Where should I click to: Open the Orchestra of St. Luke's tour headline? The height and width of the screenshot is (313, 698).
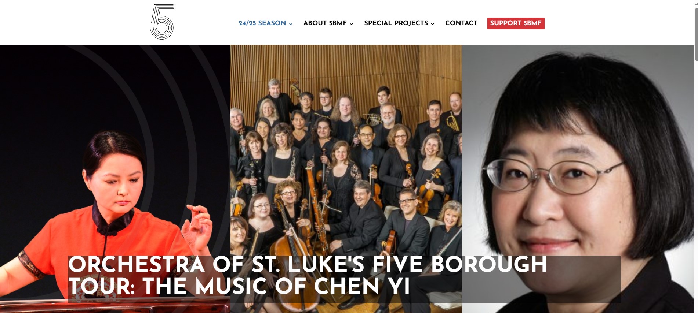tap(308, 275)
